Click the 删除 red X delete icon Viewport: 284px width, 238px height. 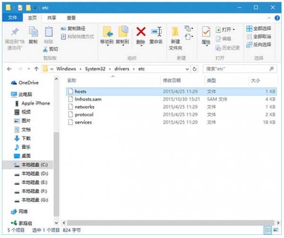coord(141,32)
